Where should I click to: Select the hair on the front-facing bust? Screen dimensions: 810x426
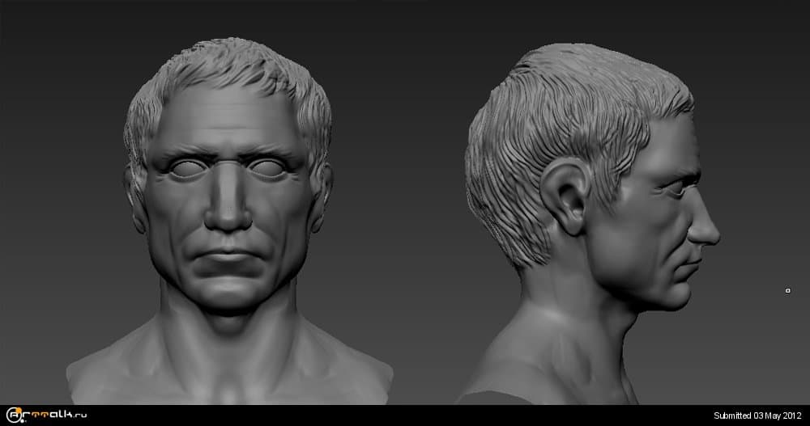click(227, 65)
